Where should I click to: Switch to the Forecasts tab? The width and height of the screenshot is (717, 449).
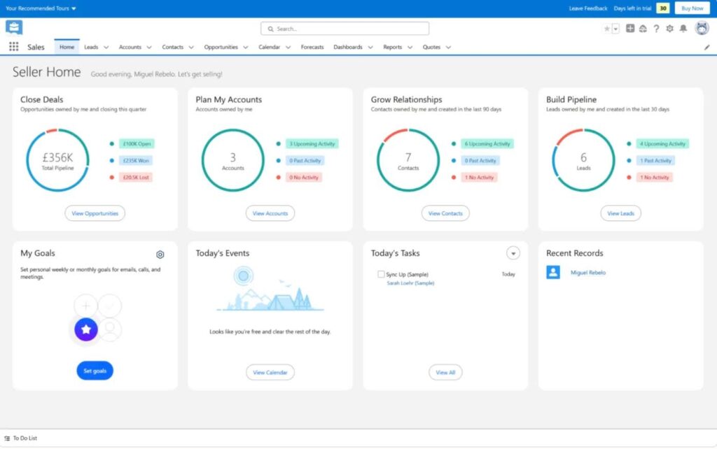click(x=312, y=47)
